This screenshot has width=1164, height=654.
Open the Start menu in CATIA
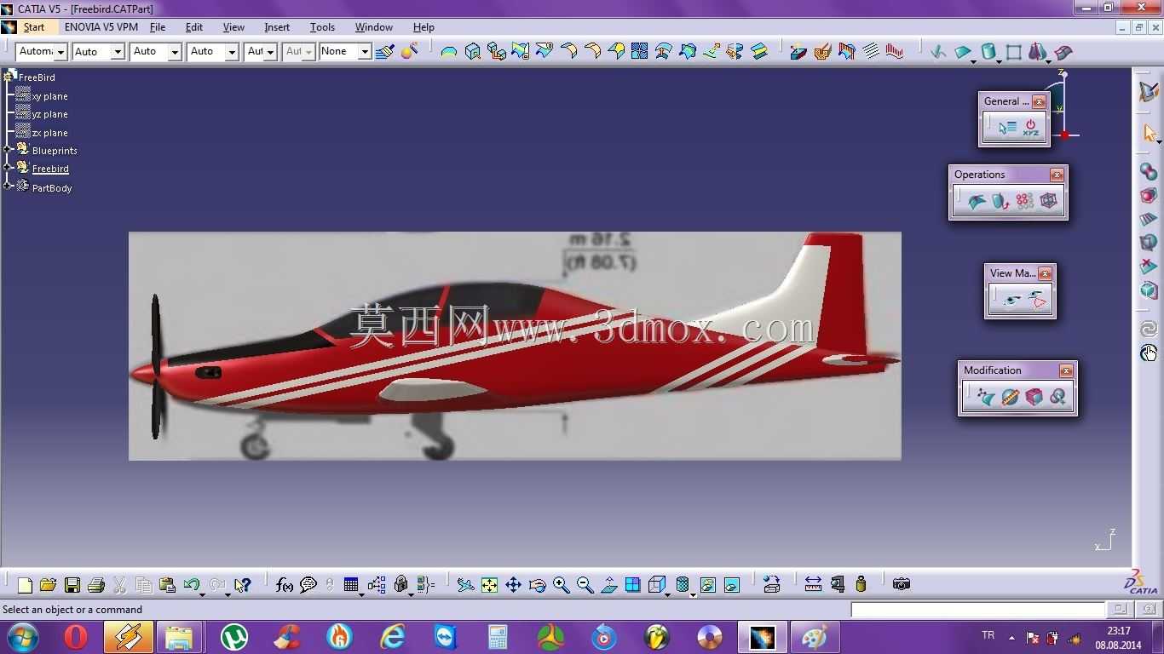point(34,27)
